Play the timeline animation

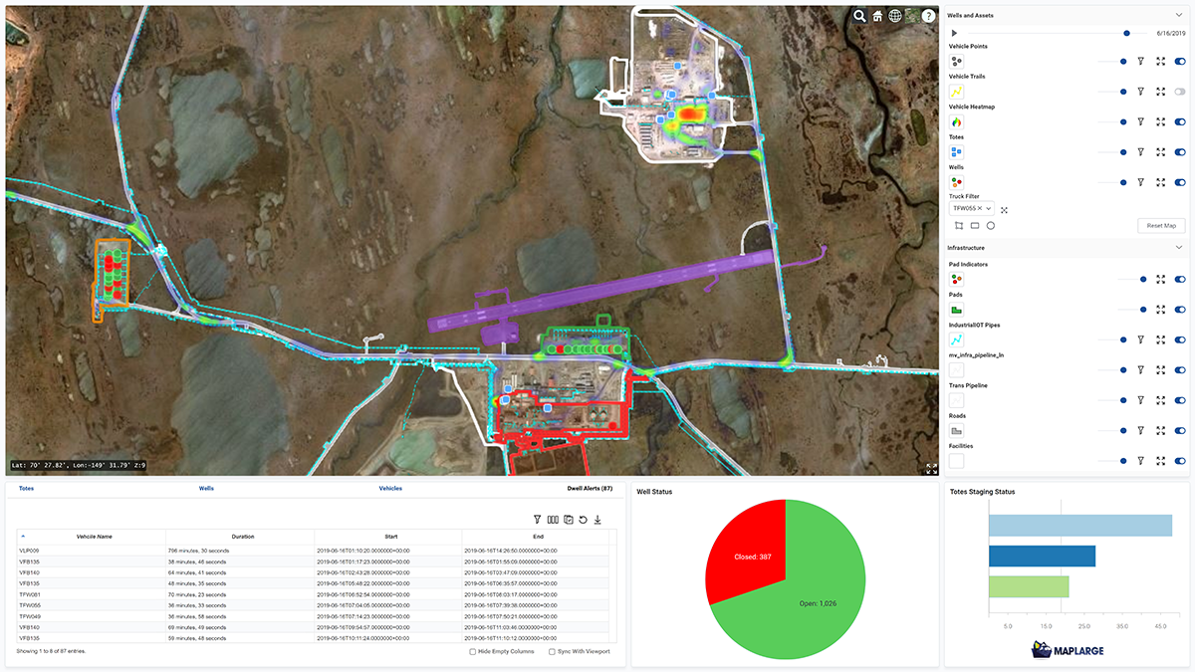click(954, 33)
